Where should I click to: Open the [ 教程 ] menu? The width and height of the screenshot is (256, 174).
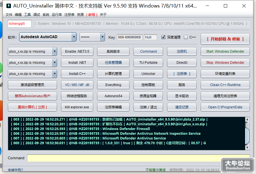[92, 15]
